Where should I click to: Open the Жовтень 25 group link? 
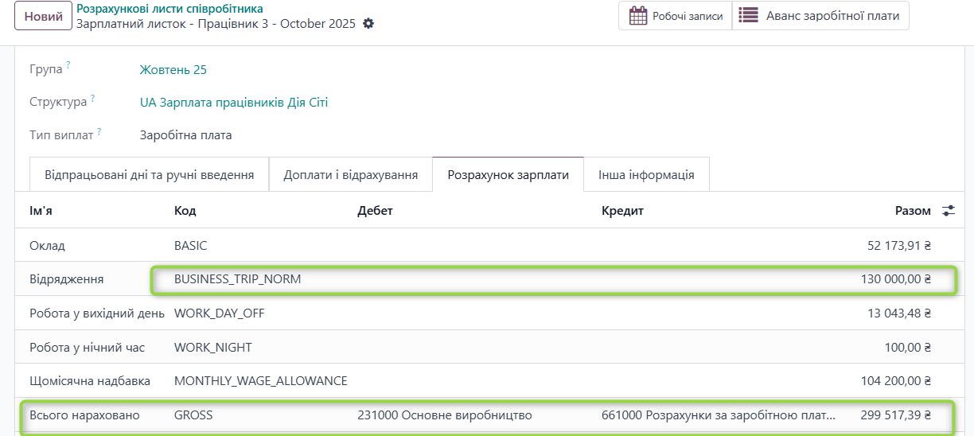tap(173, 70)
